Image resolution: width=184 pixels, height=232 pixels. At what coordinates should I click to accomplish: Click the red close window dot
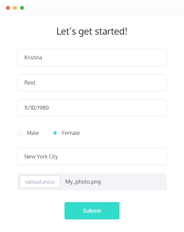click(x=8, y=8)
